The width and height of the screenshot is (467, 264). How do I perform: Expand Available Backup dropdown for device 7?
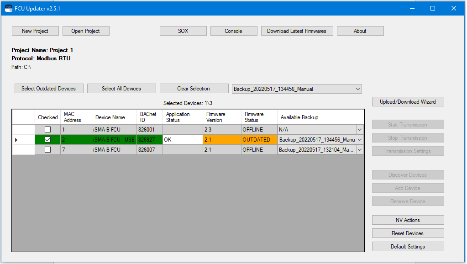360,150
